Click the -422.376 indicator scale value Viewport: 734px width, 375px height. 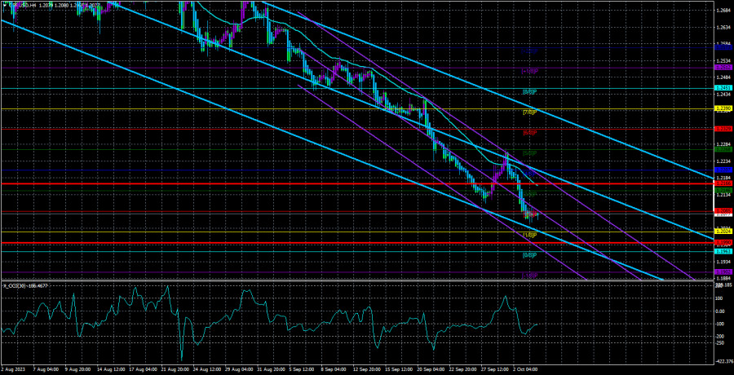tap(723, 361)
